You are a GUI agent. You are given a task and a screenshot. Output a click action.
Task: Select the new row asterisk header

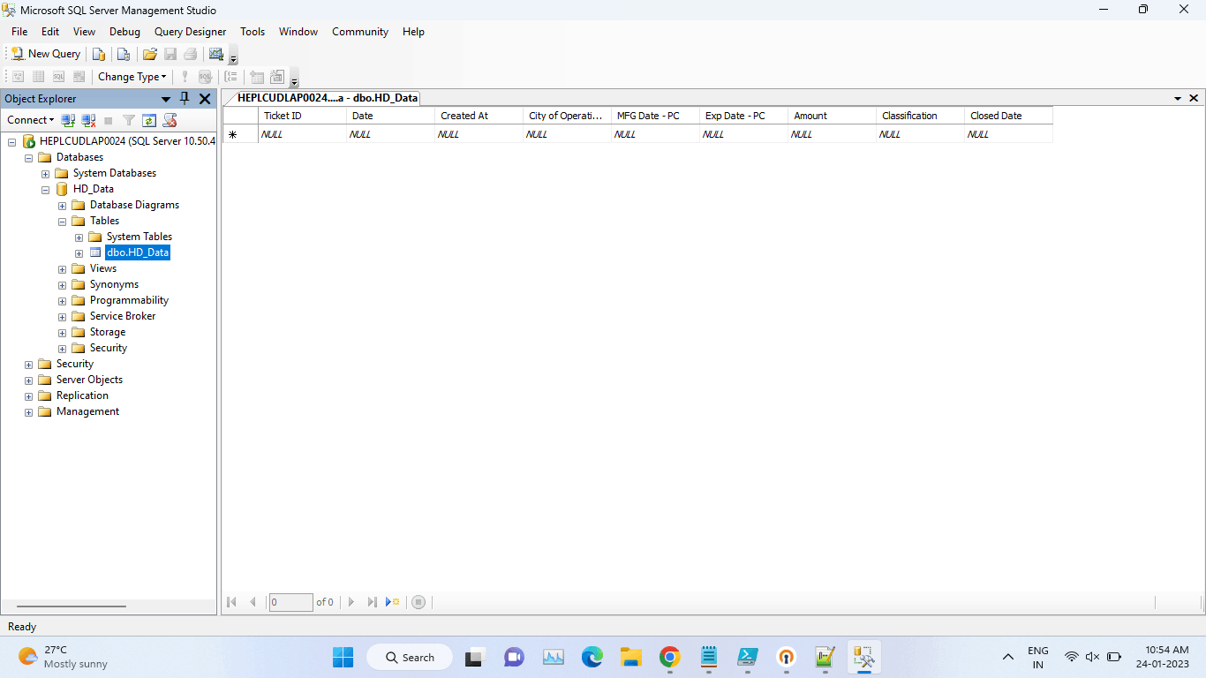click(x=240, y=134)
